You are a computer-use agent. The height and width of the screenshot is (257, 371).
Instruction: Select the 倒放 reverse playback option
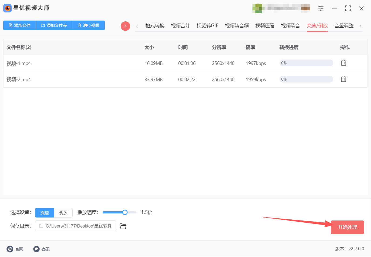click(63, 213)
